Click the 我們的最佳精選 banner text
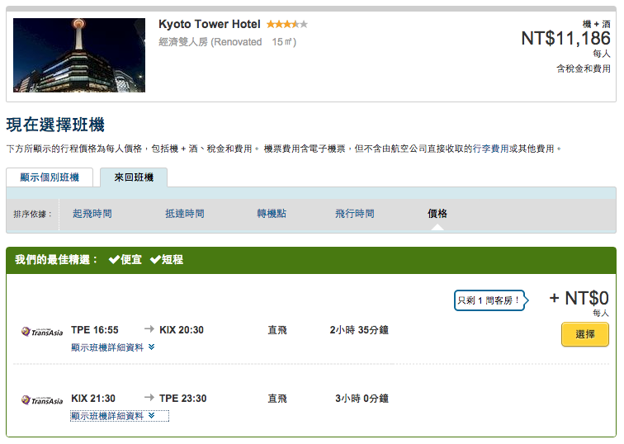This screenshot has height=444, width=624. [56, 260]
